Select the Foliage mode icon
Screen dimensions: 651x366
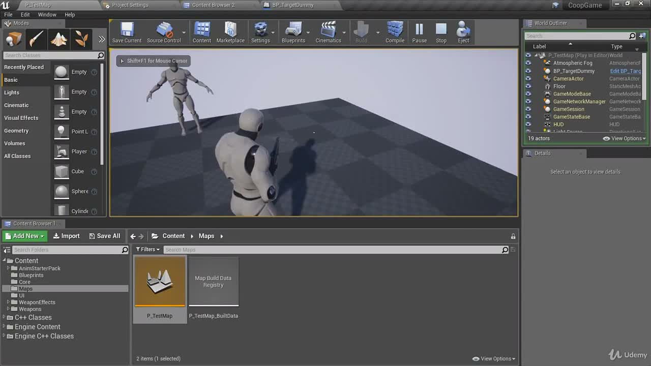click(x=81, y=39)
